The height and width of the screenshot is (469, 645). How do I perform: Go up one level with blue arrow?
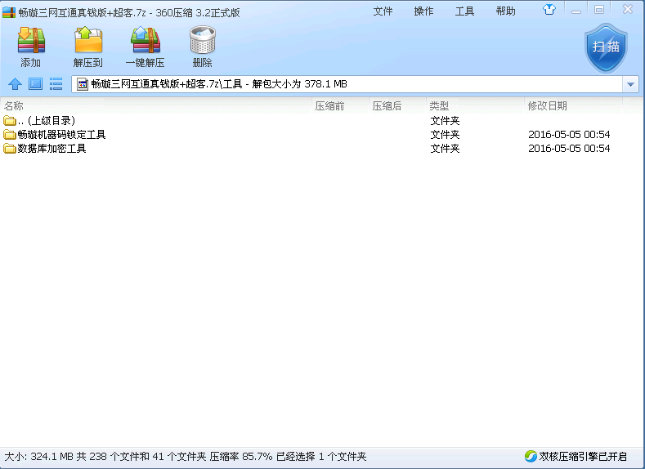pyautogui.click(x=15, y=83)
